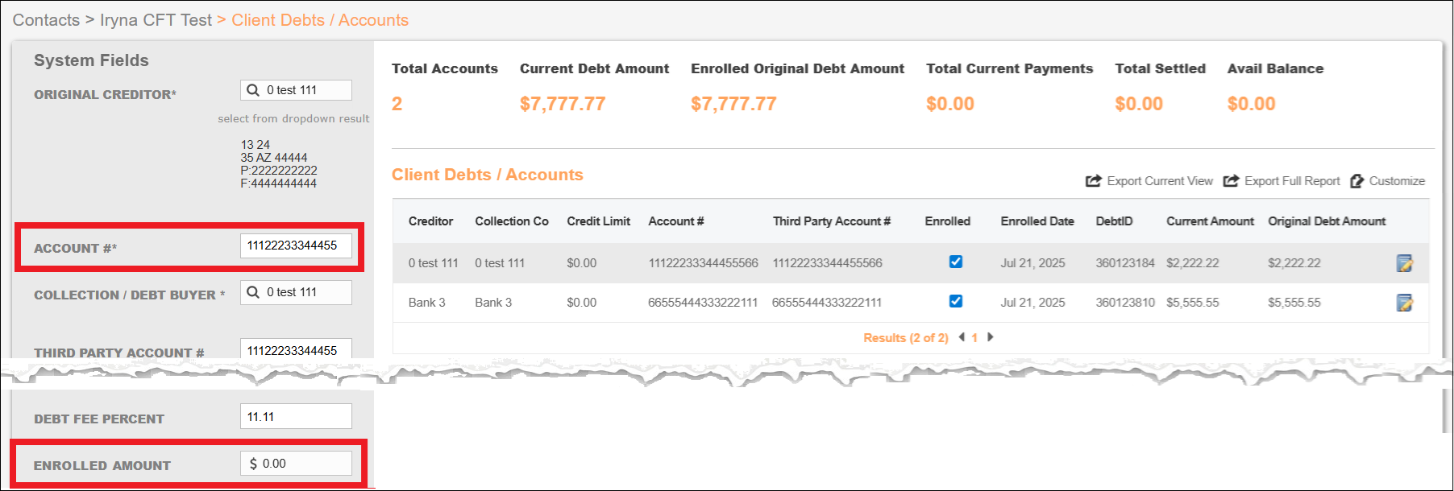1454x491 pixels.
Task: Click the Debt Fee Percent field
Action: click(x=296, y=416)
